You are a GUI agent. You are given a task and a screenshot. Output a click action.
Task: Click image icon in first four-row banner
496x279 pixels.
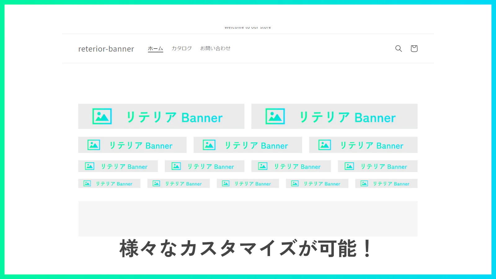pos(90,166)
